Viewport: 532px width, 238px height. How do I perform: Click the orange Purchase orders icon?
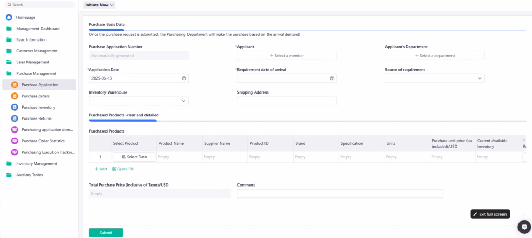pos(15,96)
